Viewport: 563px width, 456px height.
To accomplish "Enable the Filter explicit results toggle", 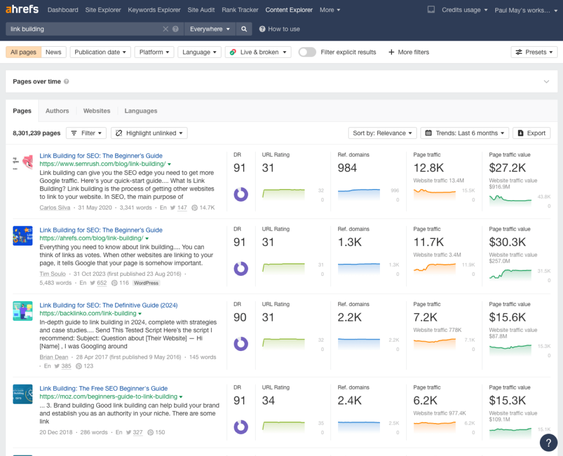I will click(307, 52).
